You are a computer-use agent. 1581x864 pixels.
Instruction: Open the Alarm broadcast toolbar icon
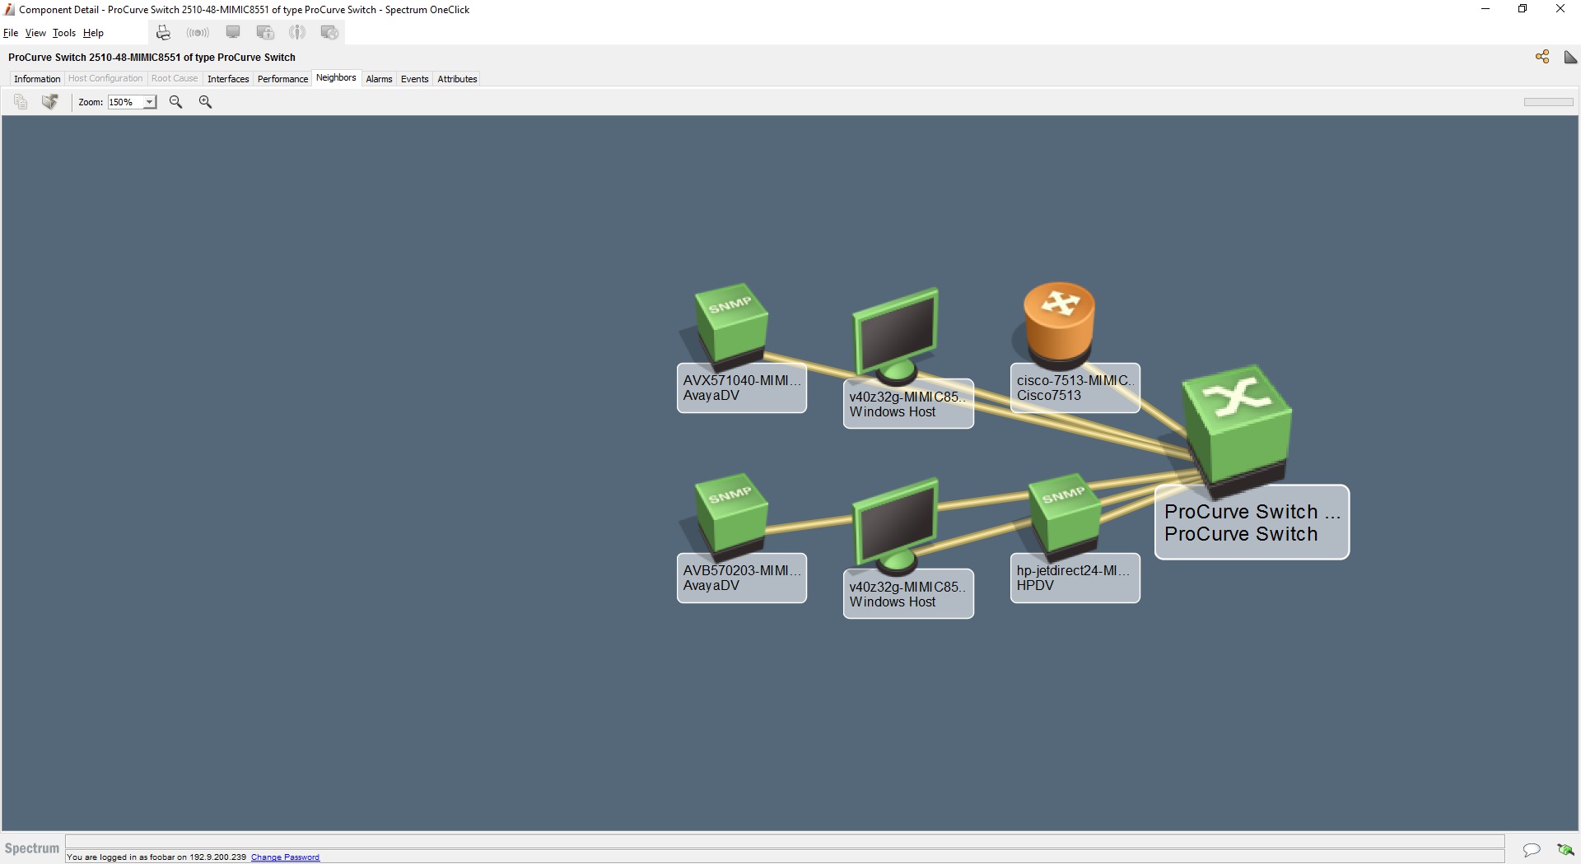pyautogui.click(x=198, y=32)
